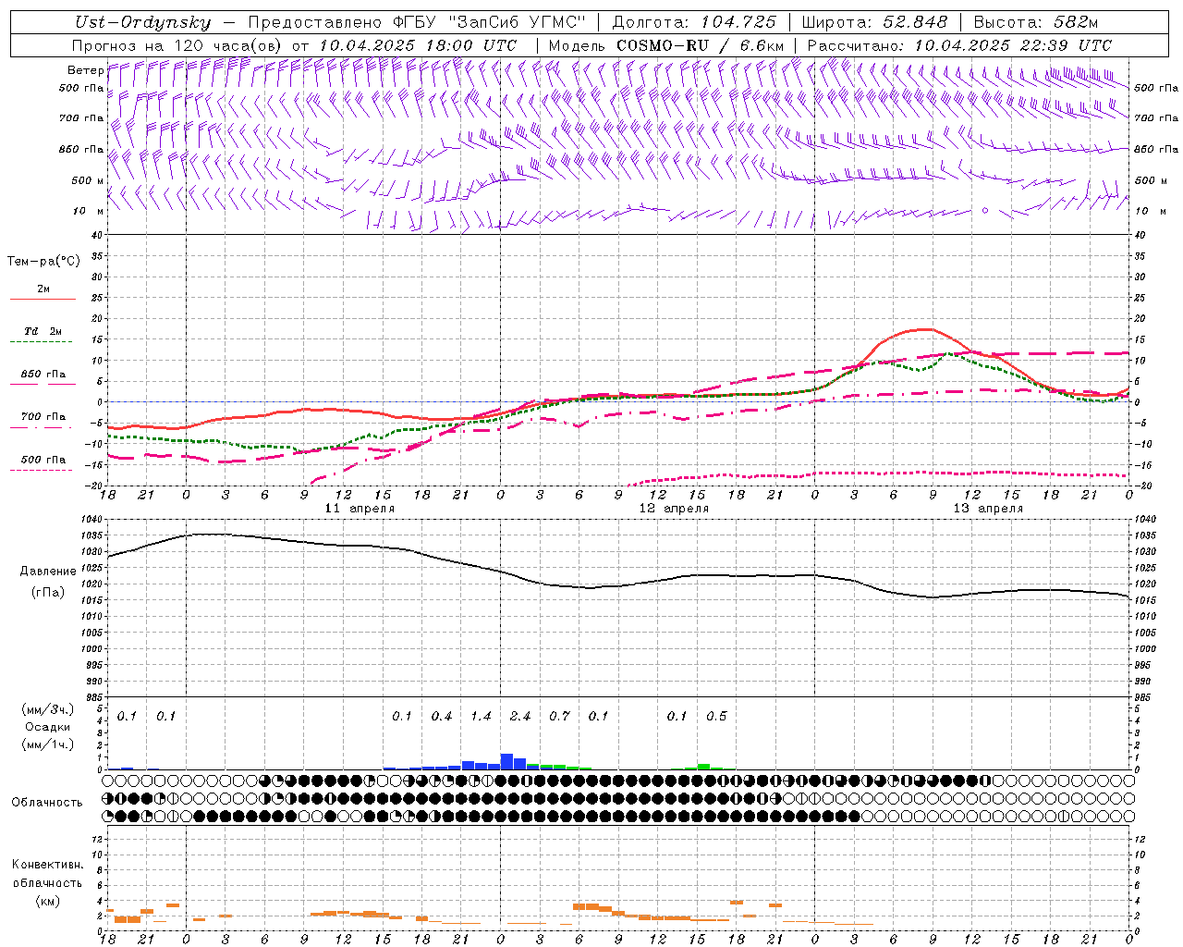This screenshot has height=947, width=1183.
Task: Pick the 700 гПа temperature legend entry
Action: coord(43,417)
